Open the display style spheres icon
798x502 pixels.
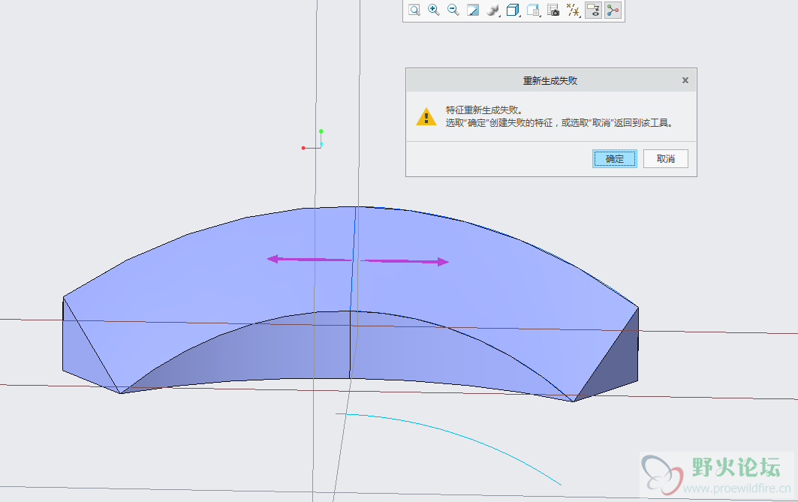492,11
